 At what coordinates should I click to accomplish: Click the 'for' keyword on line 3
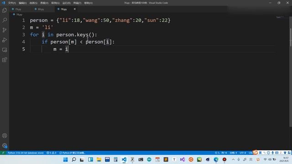click(34, 35)
